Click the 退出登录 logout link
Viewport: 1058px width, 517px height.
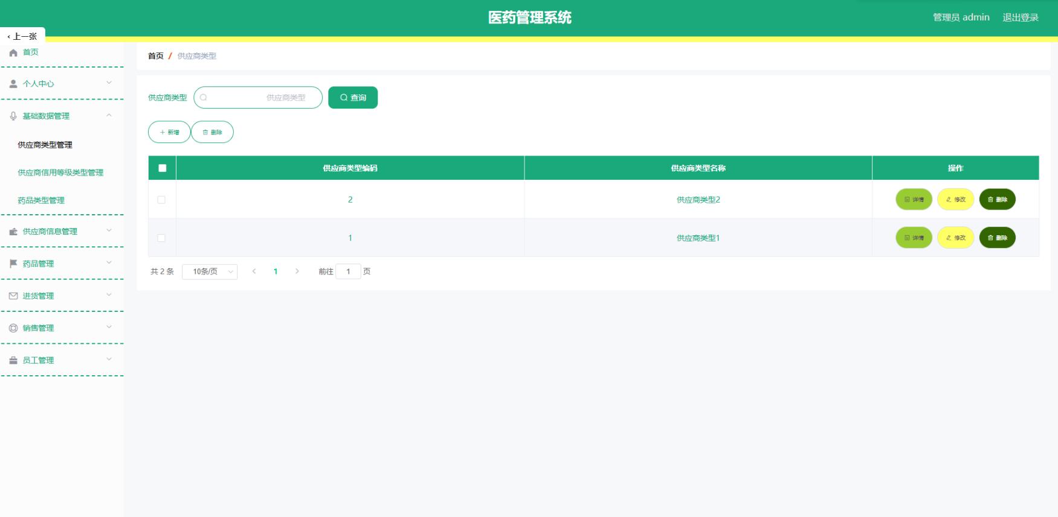(1021, 17)
